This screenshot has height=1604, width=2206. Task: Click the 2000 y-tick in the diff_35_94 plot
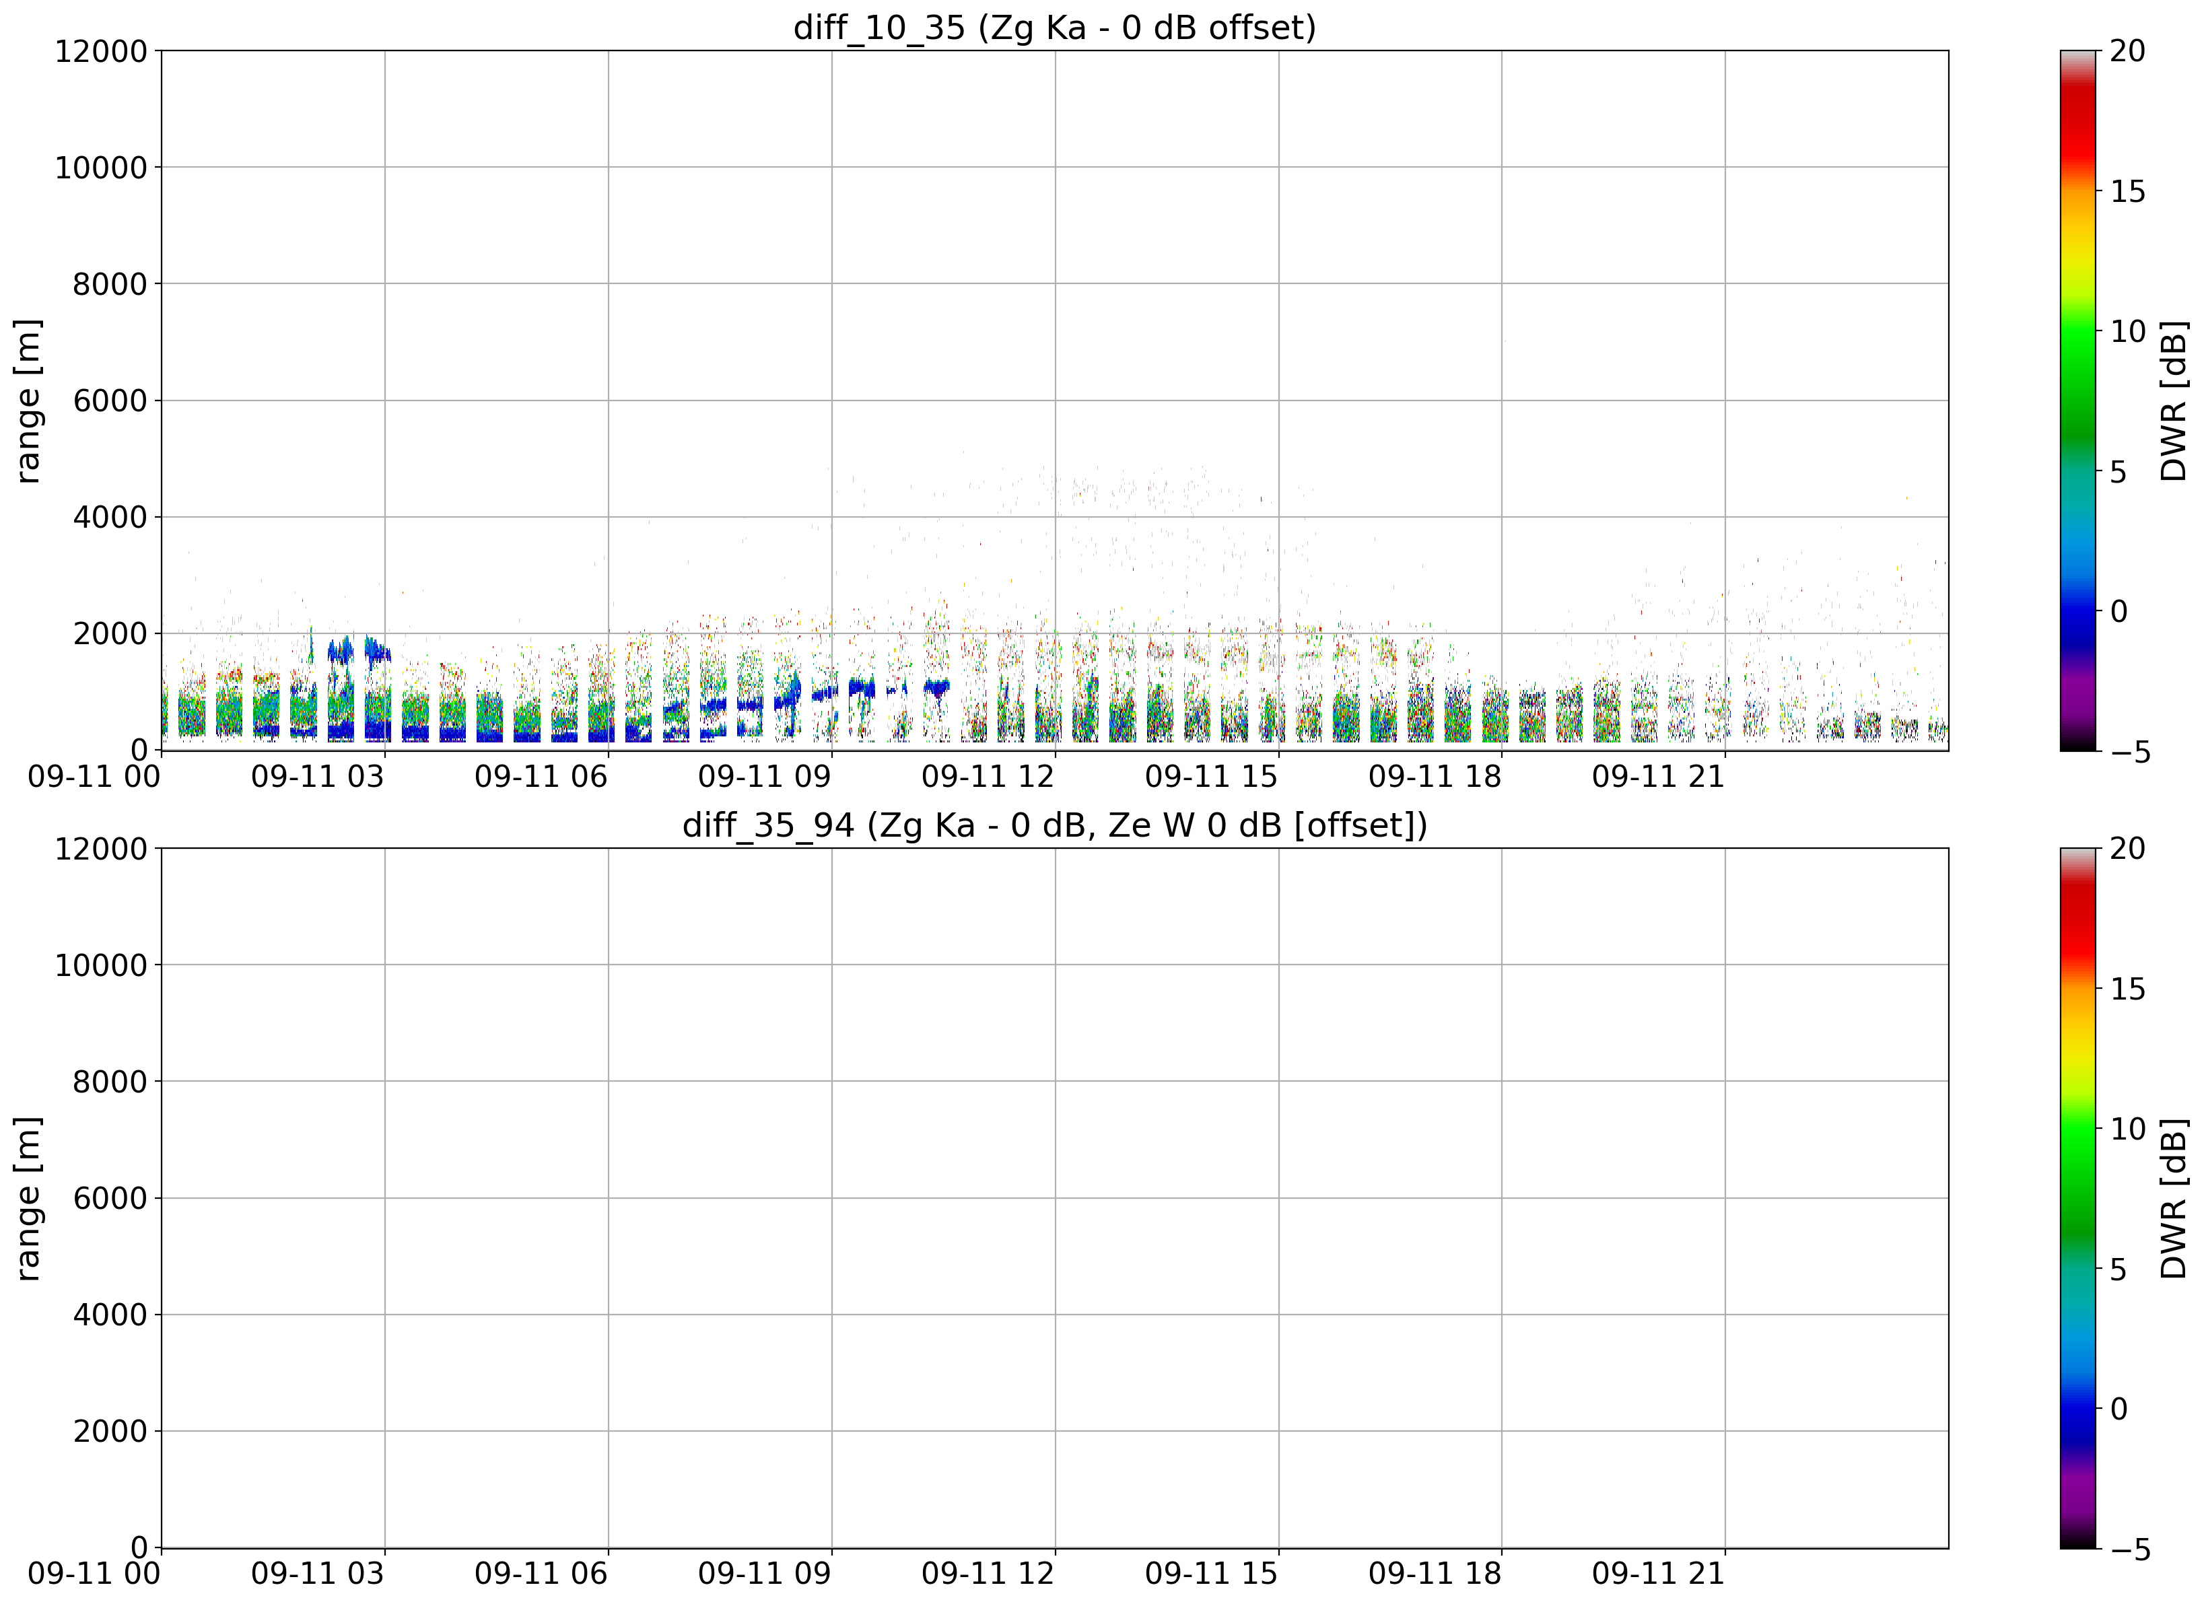click(x=110, y=1431)
